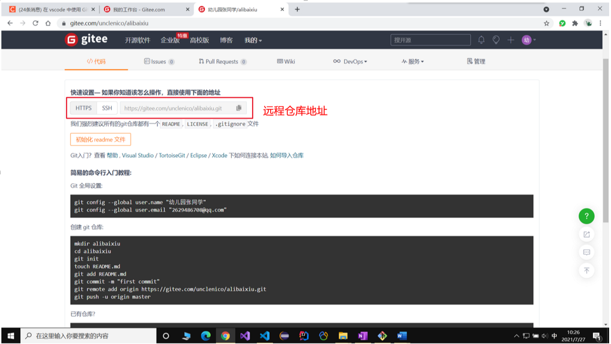Expand the 服务 dropdown
The width and height of the screenshot is (611, 344).
[x=413, y=61]
